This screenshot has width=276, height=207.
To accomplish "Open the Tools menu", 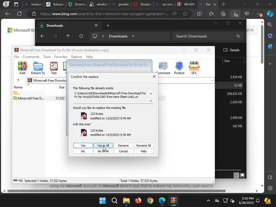I will [x=47, y=57].
